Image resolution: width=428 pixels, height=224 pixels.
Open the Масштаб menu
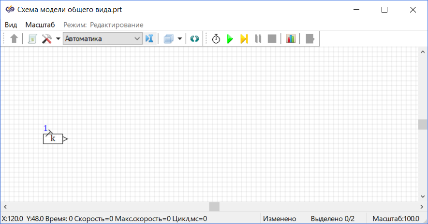click(40, 25)
